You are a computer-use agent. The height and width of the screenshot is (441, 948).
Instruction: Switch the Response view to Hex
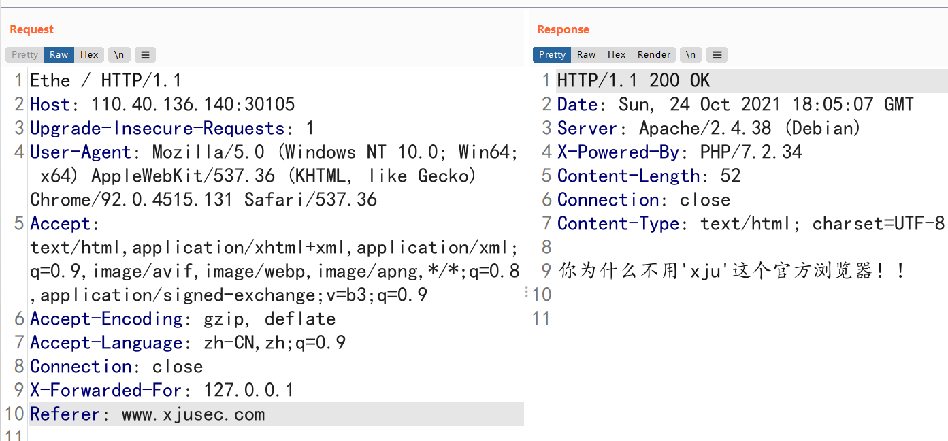click(x=616, y=54)
